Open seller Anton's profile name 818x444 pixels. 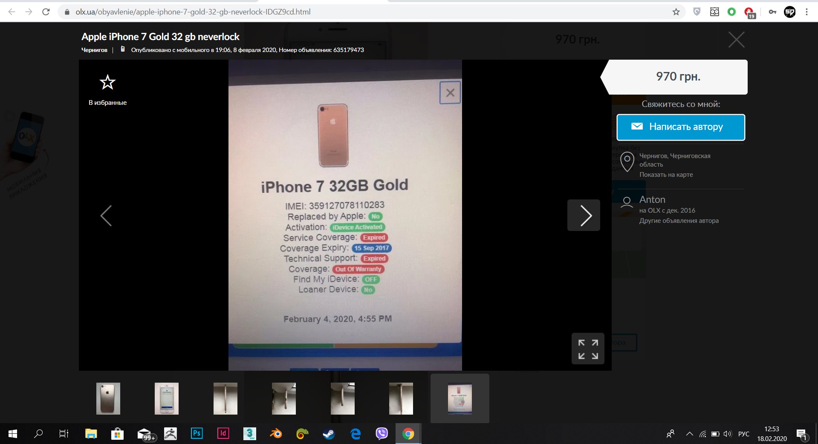click(652, 199)
